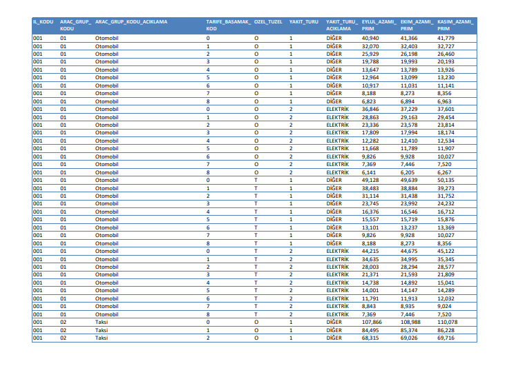The image size is (516, 368).
Task: Select the cell containing 49,128
Action: click(371, 180)
